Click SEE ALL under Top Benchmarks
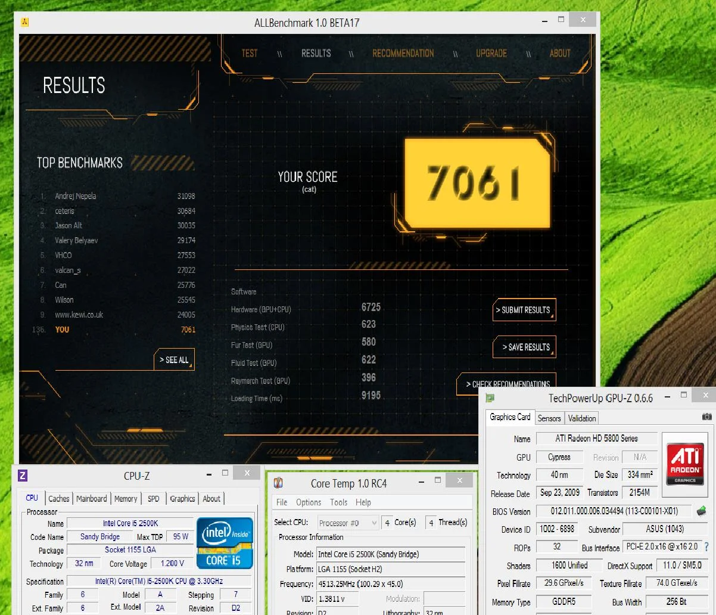This screenshot has height=615, width=716. point(174,359)
